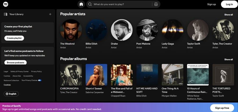Viewport: 238px width, 112px height.
Task: Open the Browse icon in search bar
Action: [x=156, y=4]
